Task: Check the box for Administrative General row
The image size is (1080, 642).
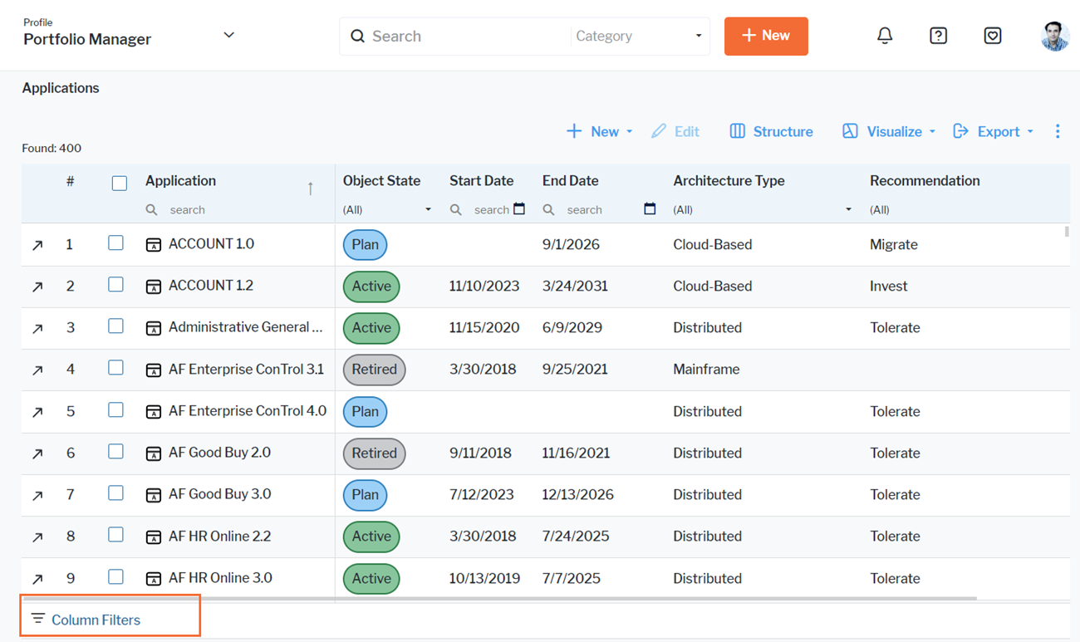Action: click(x=115, y=326)
